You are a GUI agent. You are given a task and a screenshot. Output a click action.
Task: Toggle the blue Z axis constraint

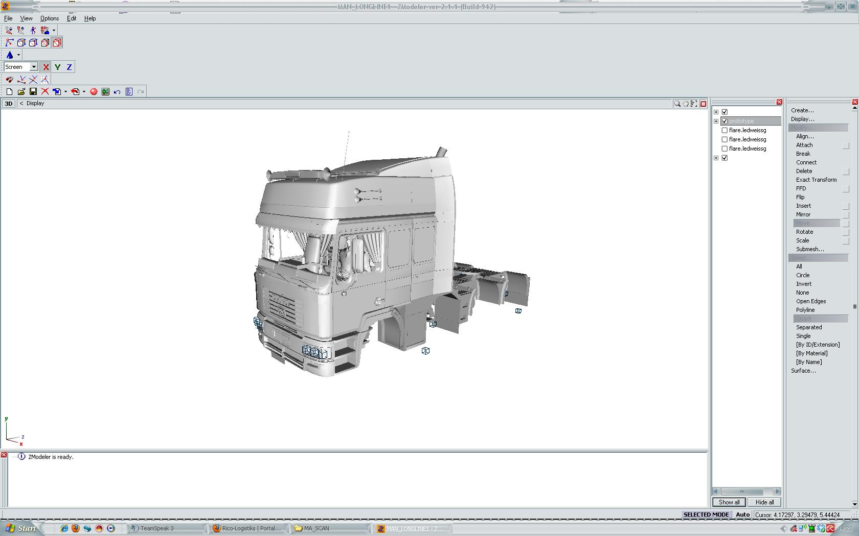pos(69,67)
